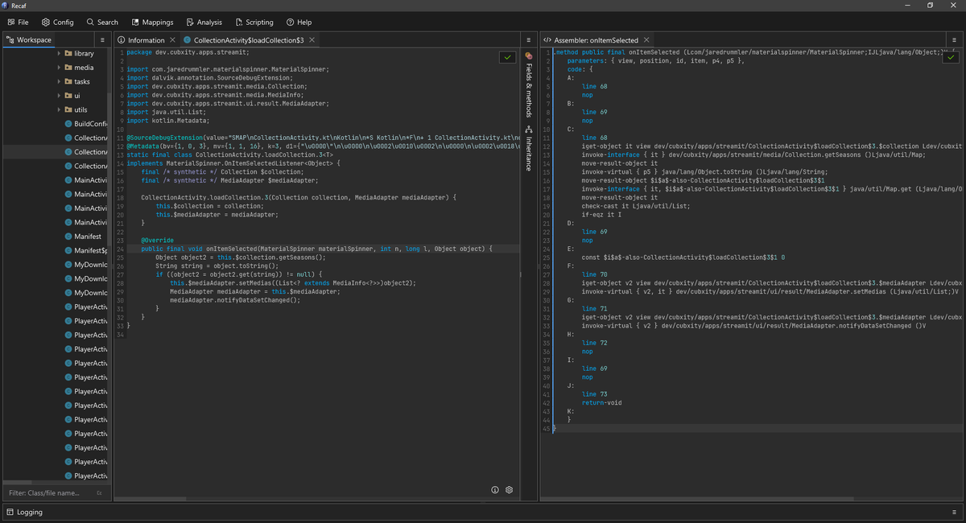Select the CollectionActivity$loadCollection$3 tab
This screenshot has height=523, width=966.
(248, 39)
